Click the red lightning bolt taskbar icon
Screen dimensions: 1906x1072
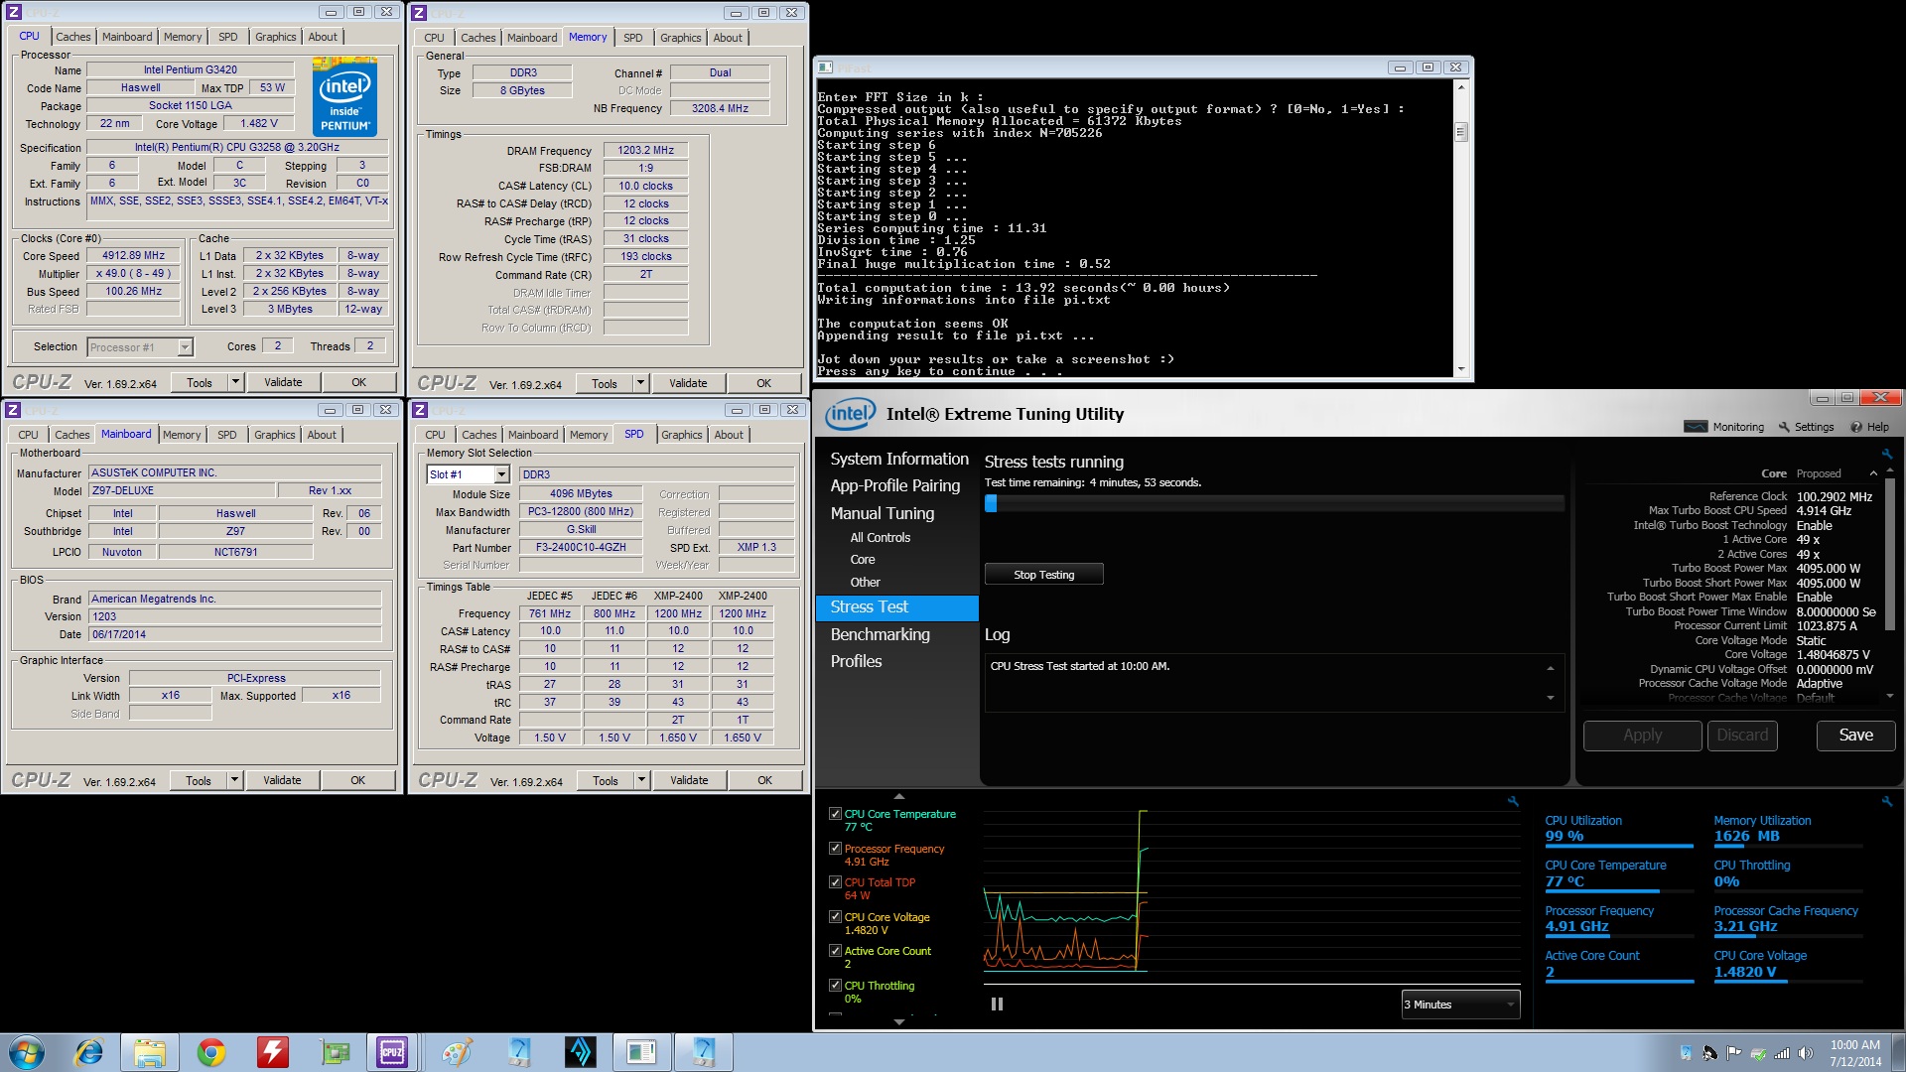[272, 1052]
